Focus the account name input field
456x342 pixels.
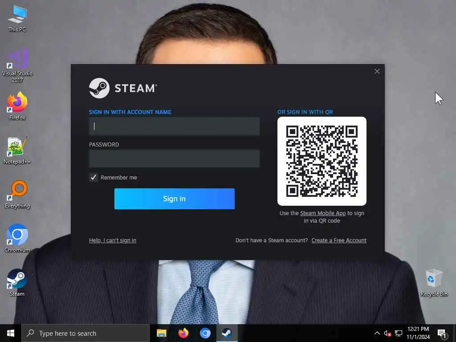pos(174,126)
